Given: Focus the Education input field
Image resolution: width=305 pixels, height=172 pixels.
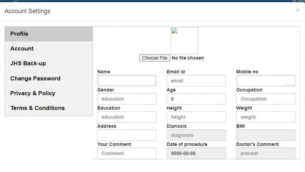Looking at the screenshot, I should pyautogui.click(x=127, y=117).
